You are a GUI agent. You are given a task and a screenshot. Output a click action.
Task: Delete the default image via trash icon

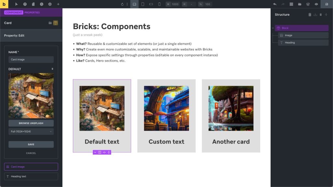coord(52,69)
